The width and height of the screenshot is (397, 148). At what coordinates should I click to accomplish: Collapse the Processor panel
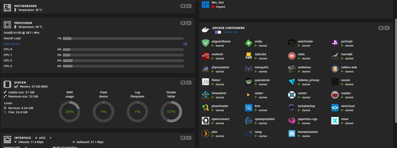[x=189, y=23]
